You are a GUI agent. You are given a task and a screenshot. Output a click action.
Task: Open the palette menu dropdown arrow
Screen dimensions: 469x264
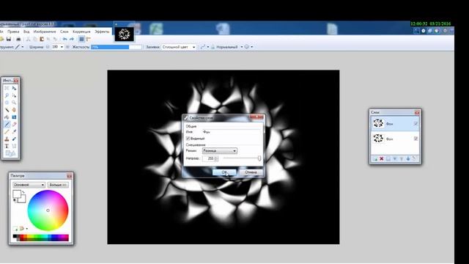pyautogui.click(x=27, y=229)
